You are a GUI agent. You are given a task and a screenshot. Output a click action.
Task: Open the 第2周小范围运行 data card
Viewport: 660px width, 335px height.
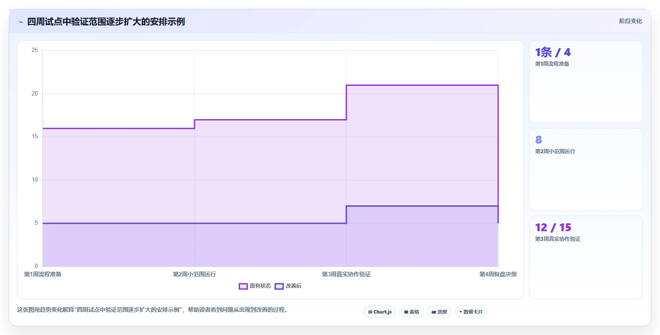586,169
